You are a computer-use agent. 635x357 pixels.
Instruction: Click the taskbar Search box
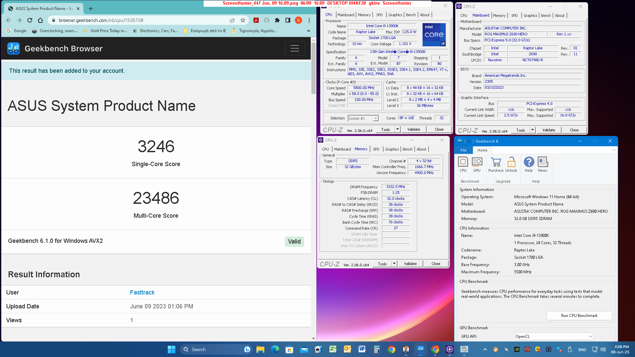[x=215, y=349]
